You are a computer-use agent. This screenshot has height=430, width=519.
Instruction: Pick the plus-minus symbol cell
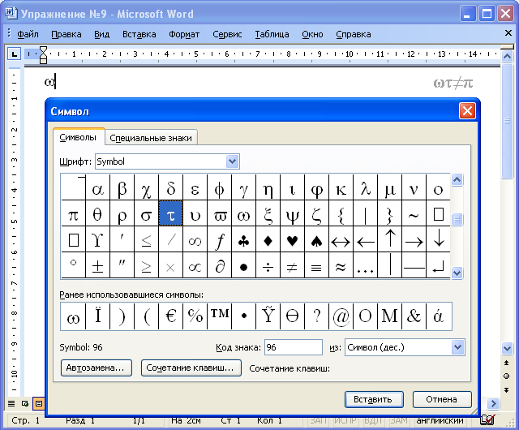(x=97, y=265)
